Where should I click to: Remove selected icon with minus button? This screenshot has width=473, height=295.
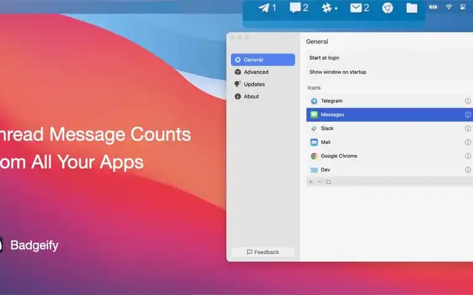320,182
